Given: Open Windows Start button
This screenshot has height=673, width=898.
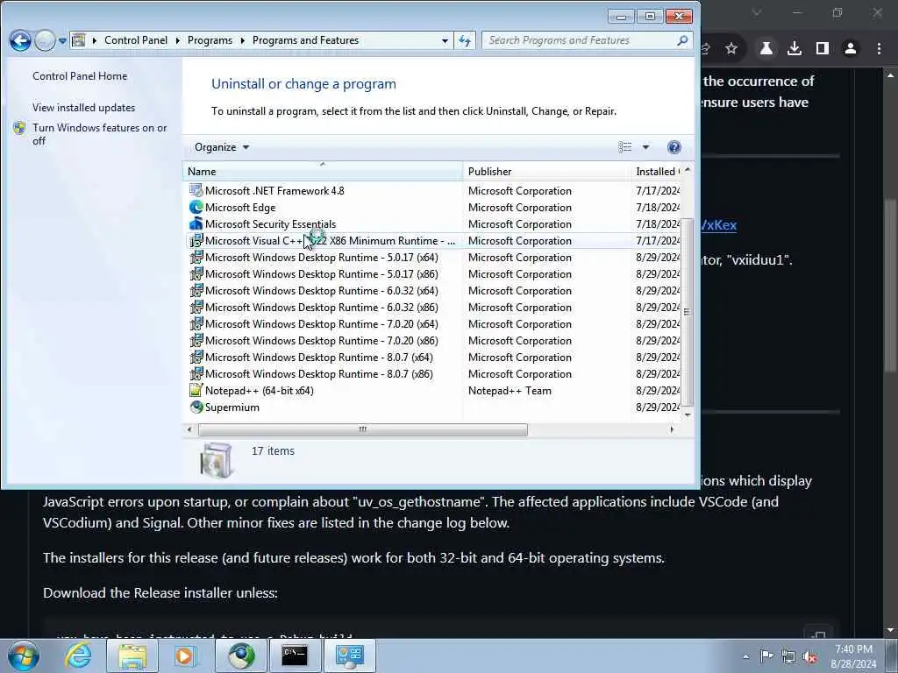Looking at the screenshot, I should tap(24, 655).
